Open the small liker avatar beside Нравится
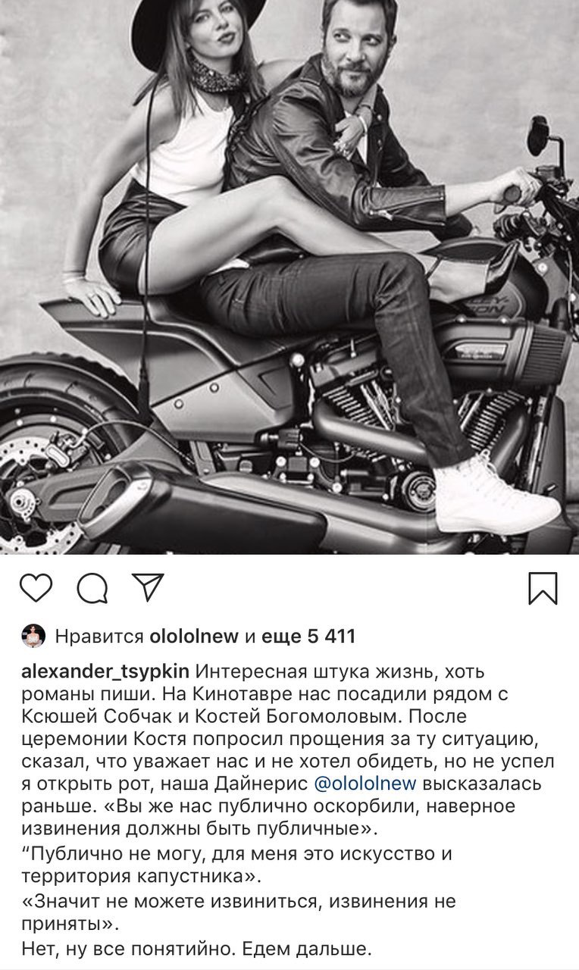 (34, 637)
